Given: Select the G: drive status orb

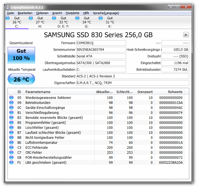Looking at the screenshot, I should [x=77, y=18].
